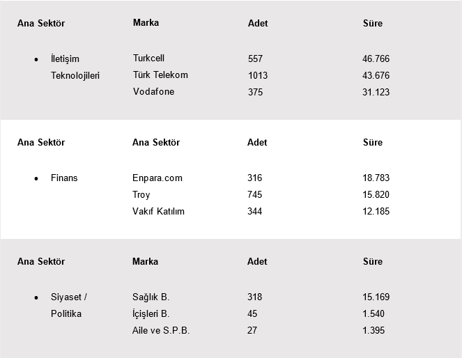Image resolution: width=462 pixels, height=358 pixels.
Task: Click the 1013 count for Türk Telekom
Action: [x=258, y=75]
